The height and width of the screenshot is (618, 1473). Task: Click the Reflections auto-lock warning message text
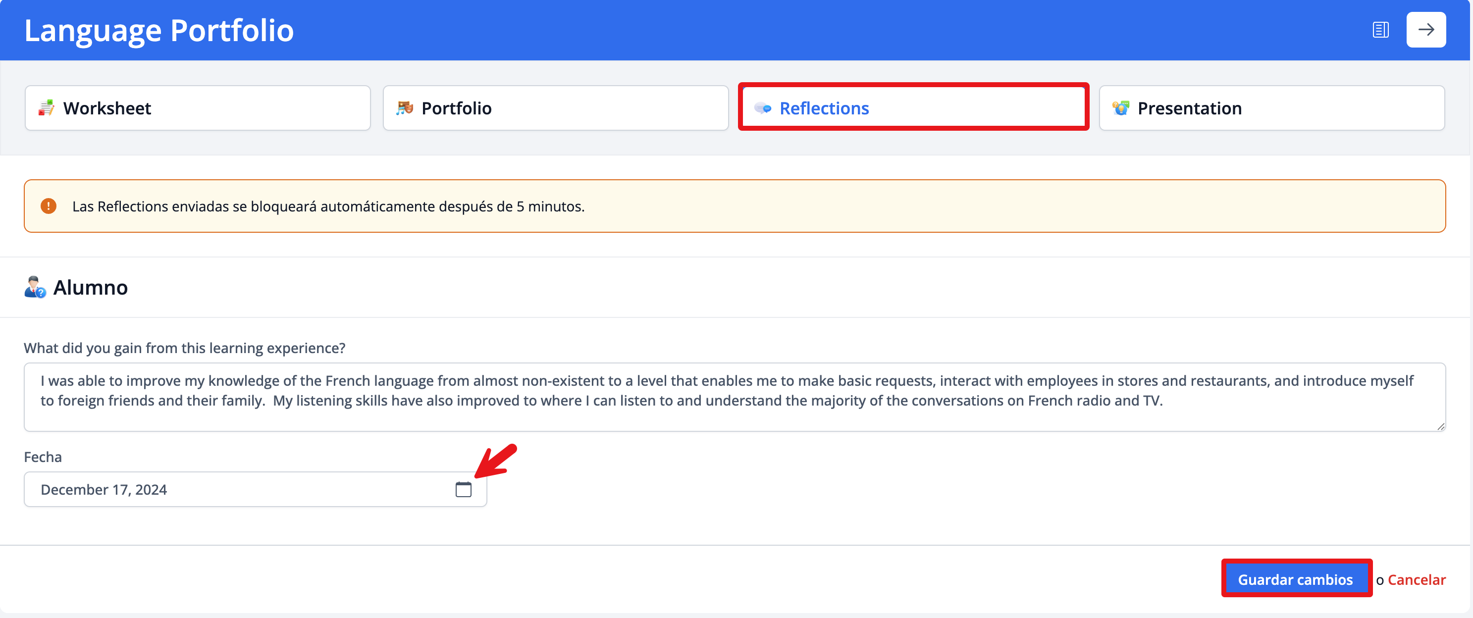[x=328, y=206]
